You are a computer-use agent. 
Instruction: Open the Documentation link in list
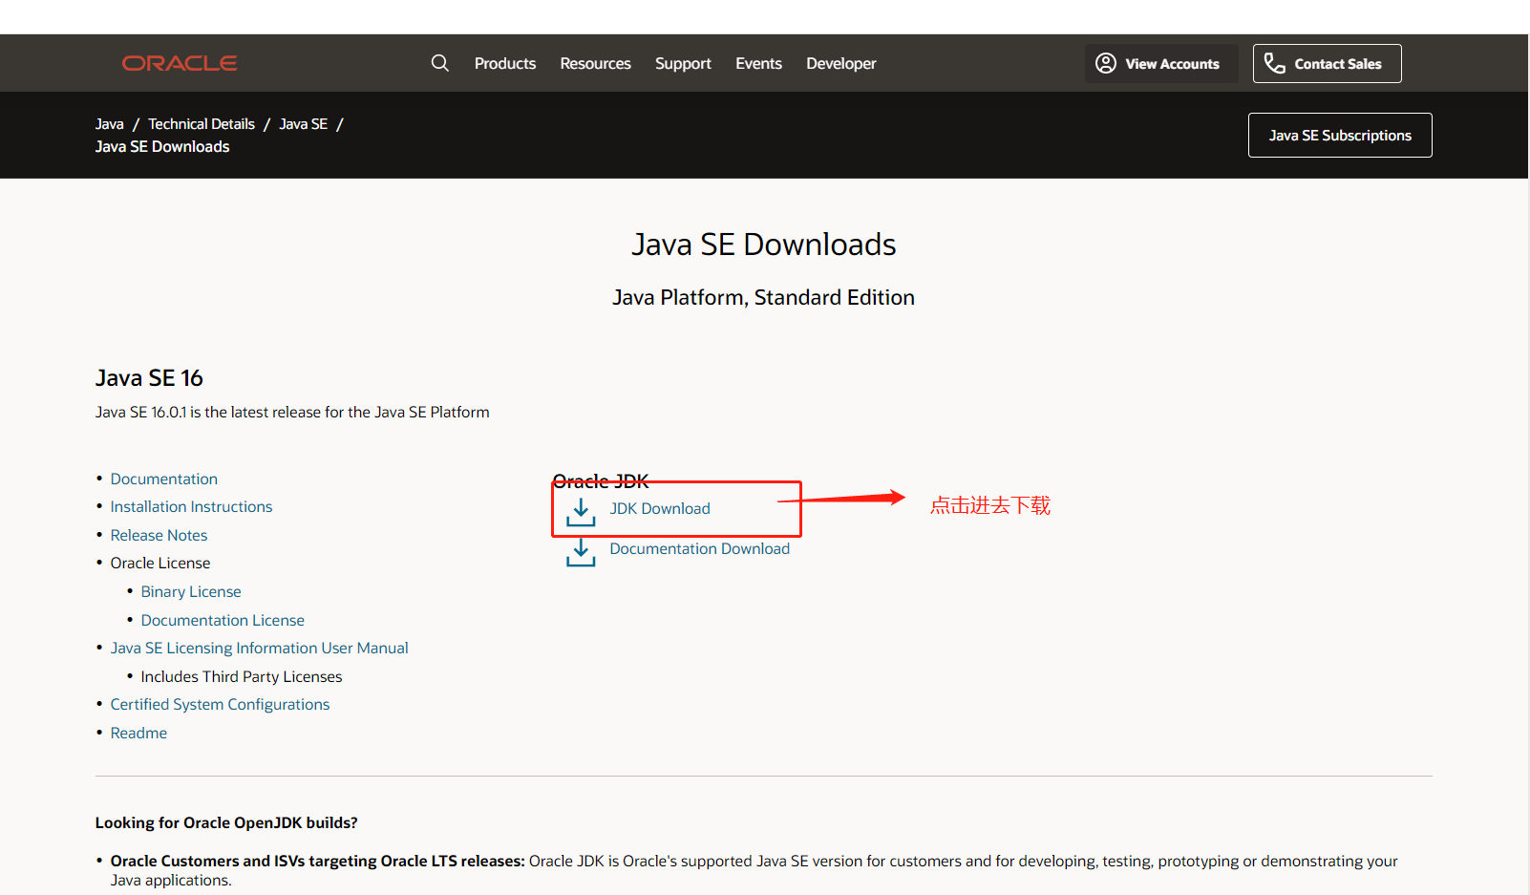(x=164, y=479)
